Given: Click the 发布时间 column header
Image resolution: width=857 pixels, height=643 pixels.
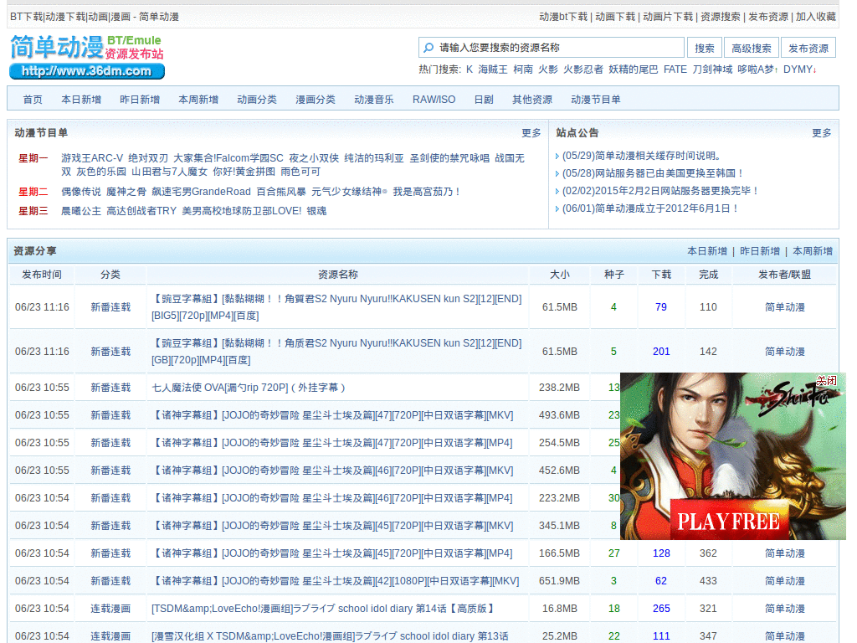Looking at the screenshot, I should pos(42,275).
